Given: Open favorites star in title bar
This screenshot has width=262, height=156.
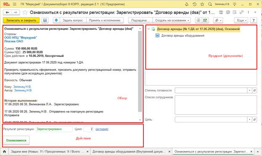Looking at the screenshot, I should 202,4.
